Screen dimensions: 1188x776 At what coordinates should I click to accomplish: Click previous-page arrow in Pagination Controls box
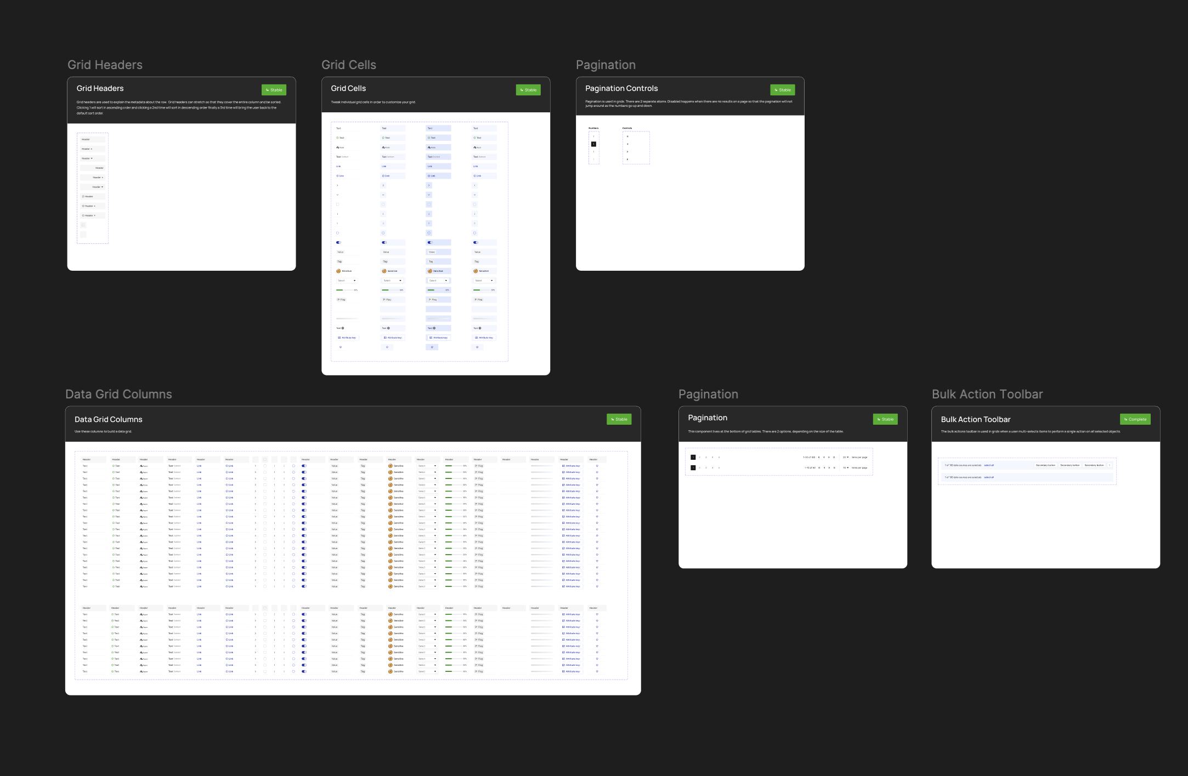pos(627,144)
